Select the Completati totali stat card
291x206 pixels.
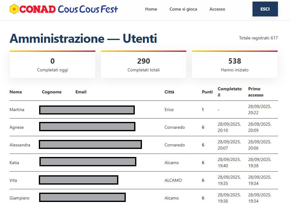(143, 64)
